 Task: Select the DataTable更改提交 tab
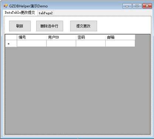point(20,13)
